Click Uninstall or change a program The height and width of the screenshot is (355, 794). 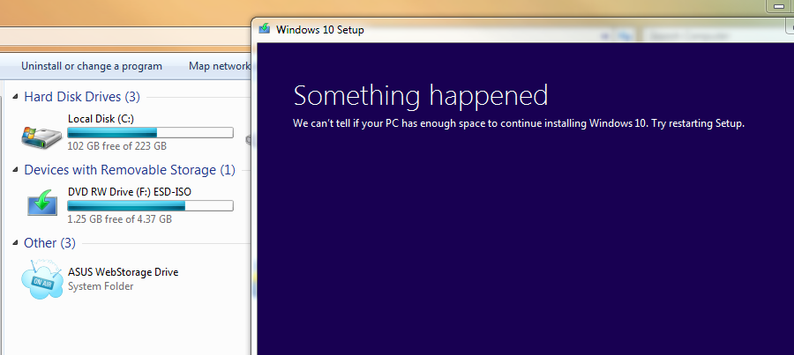pos(92,66)
